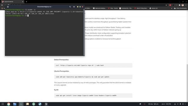The width and height of the screenshot is (188, 106).
Task: Open the Chrome three-dot menu
Action: 186,5
